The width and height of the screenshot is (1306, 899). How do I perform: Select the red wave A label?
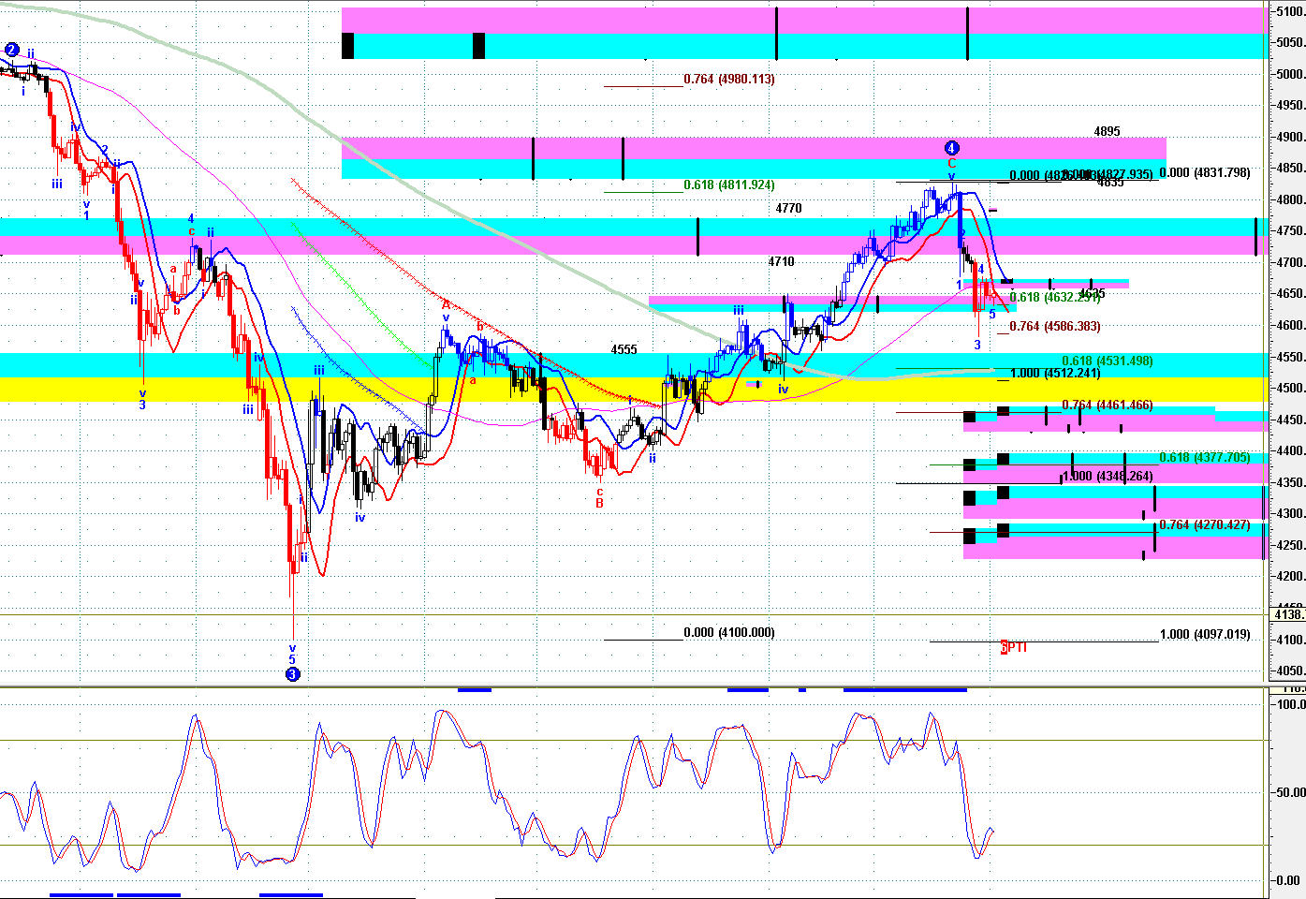[446, 304]
